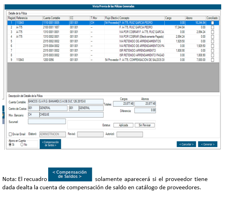Click the Abono column header
The height and width of the screenshot is (207, 237).
(196, 18)
